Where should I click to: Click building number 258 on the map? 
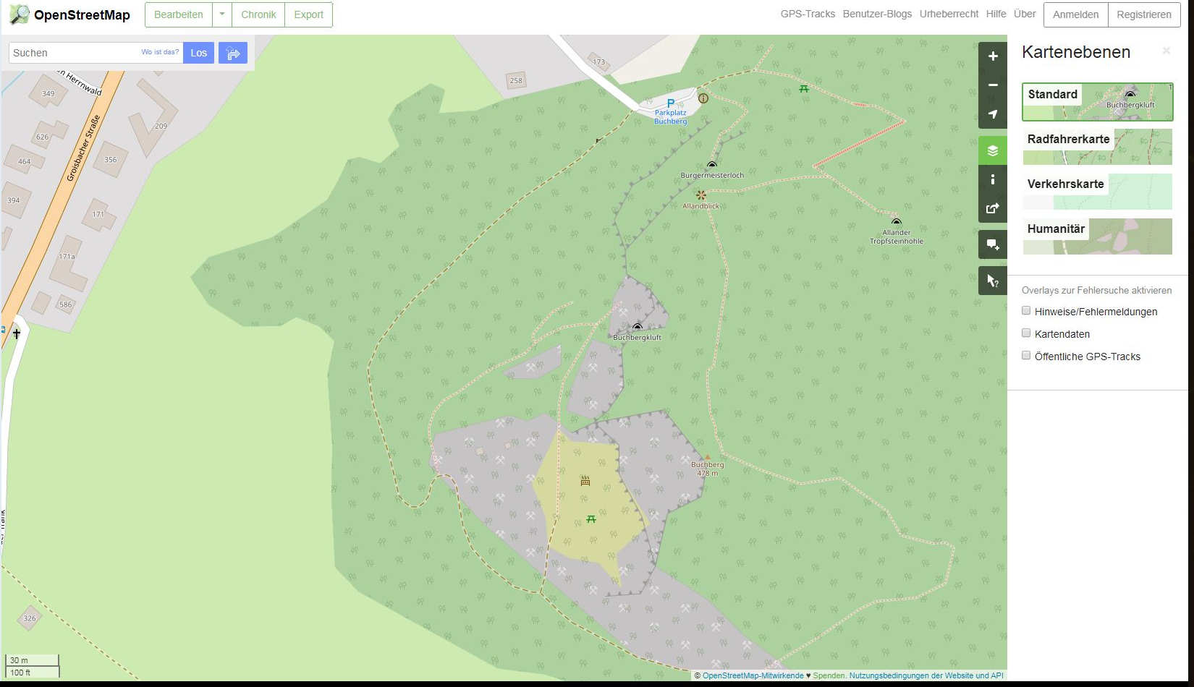pos(516,80)
